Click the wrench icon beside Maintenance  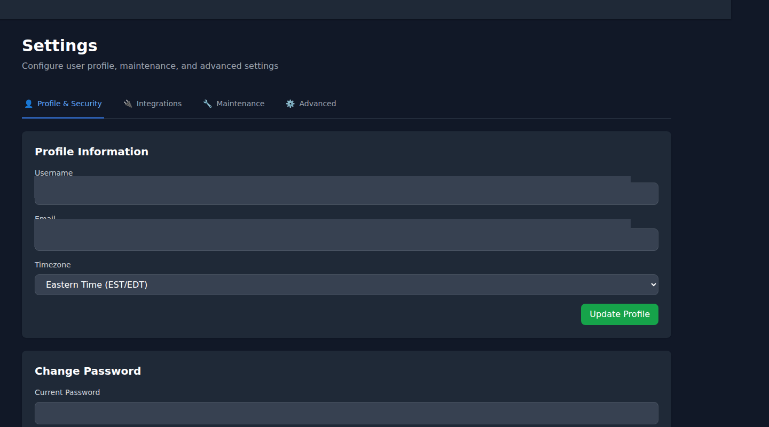[207, 104]
